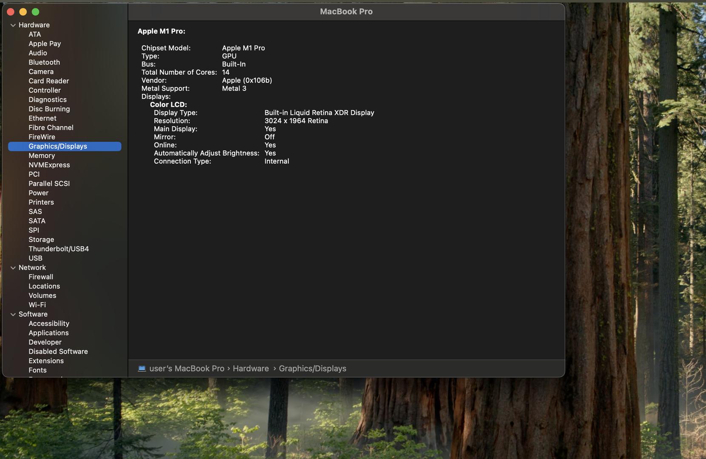
Task: Select ATA in the sidebar
Action: pos(35,34)
